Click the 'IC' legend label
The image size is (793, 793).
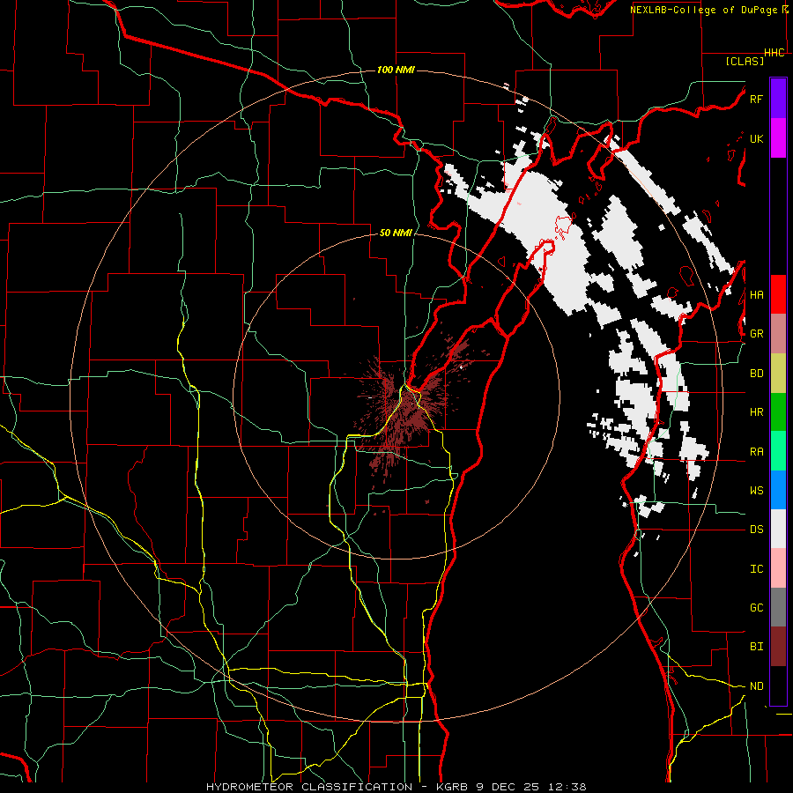click(x=756, y=569)
